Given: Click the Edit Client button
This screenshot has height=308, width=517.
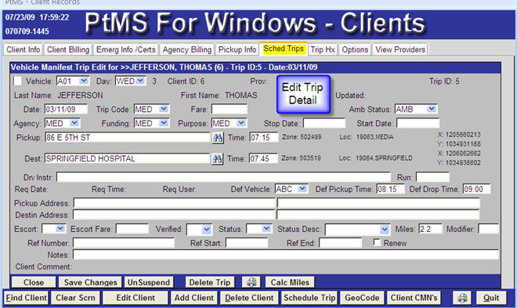Looking at the screenshot, I should pyautogui.click(x=136, y=298).
